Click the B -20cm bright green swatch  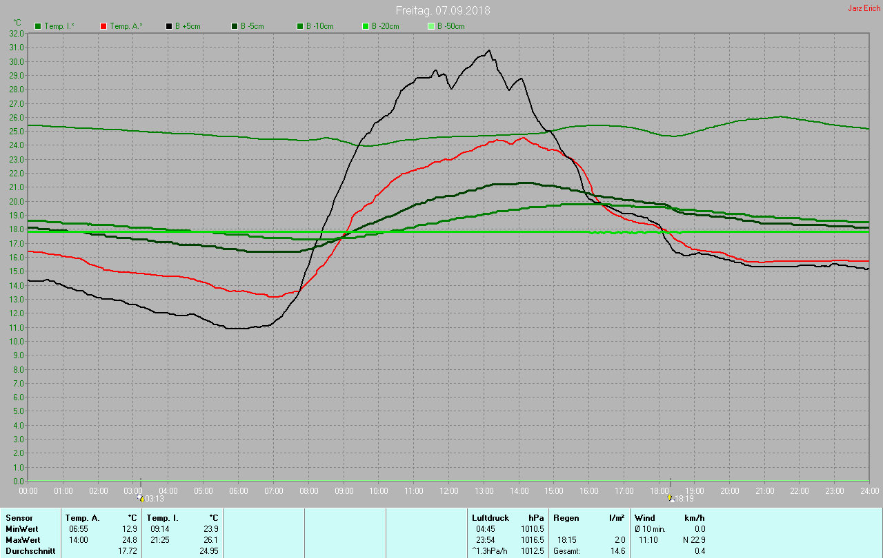(366, 26)
